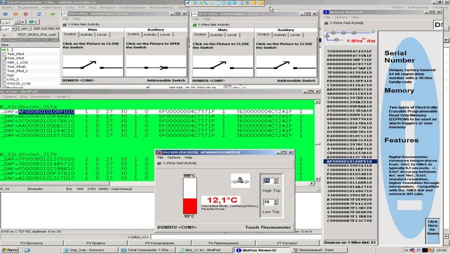Open Auxiliary Level tab in second DS2409 window
This screenshot has height=254, width=450.
tap(295, 35)
